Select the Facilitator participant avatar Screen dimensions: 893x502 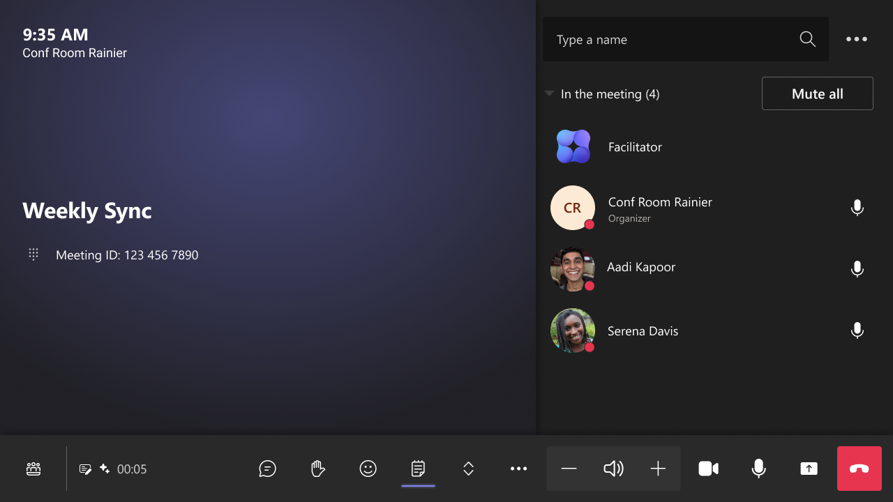(573, 146)
